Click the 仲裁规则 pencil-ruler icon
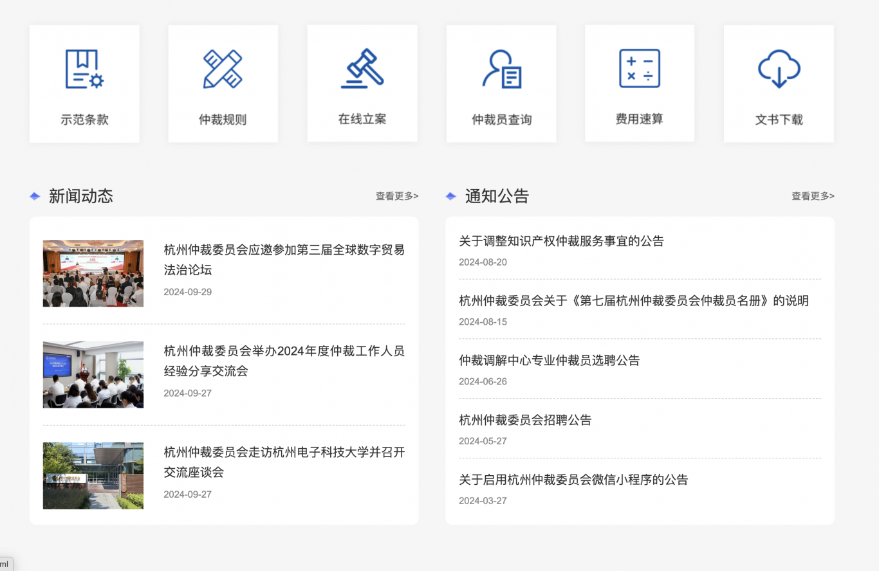 (223, 69)
